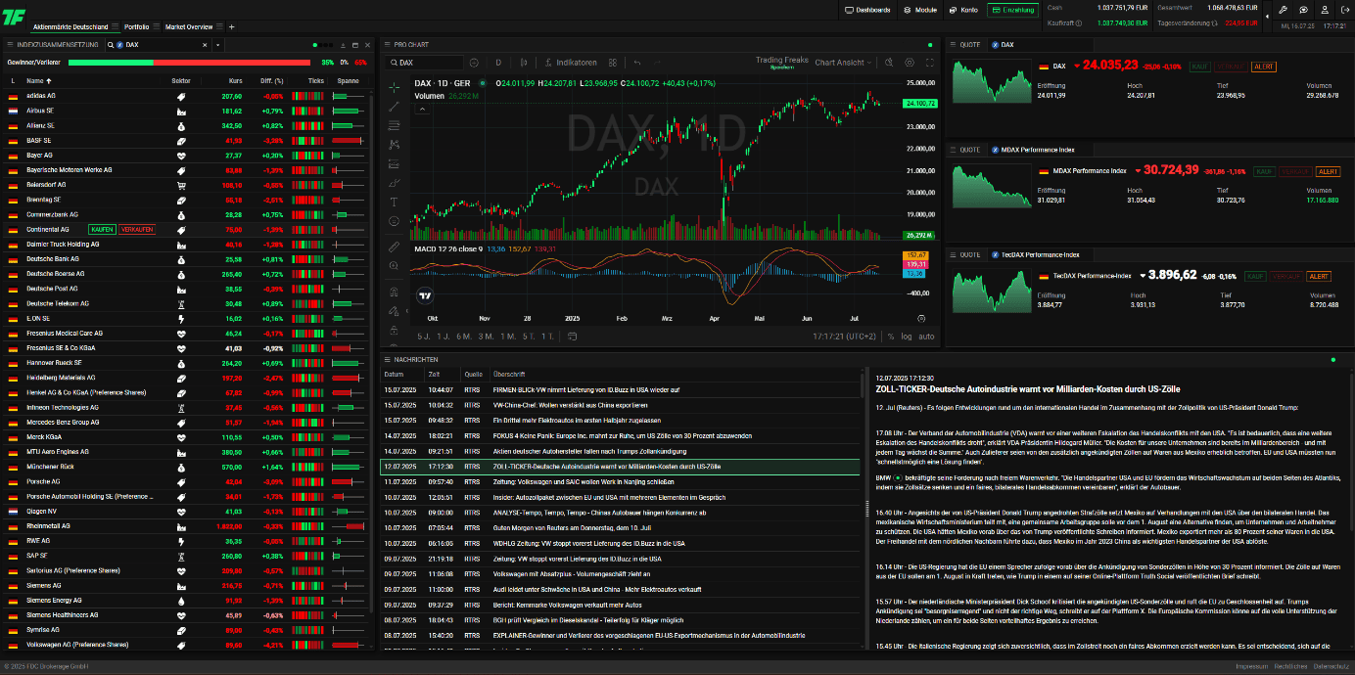This screenshot has width=1355, height=675.
Task: Expand the Chart Ansicht dropdown
Action: (842, 63)
